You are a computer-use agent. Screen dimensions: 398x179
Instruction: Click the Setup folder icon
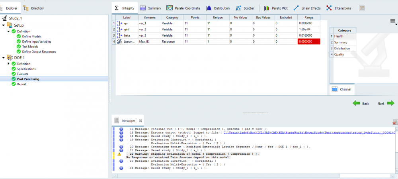[10, 25]
